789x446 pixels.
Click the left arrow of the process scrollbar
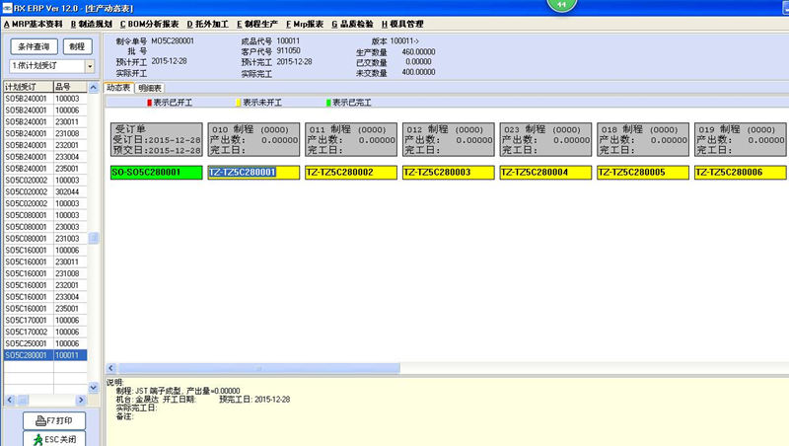[111, 368]
